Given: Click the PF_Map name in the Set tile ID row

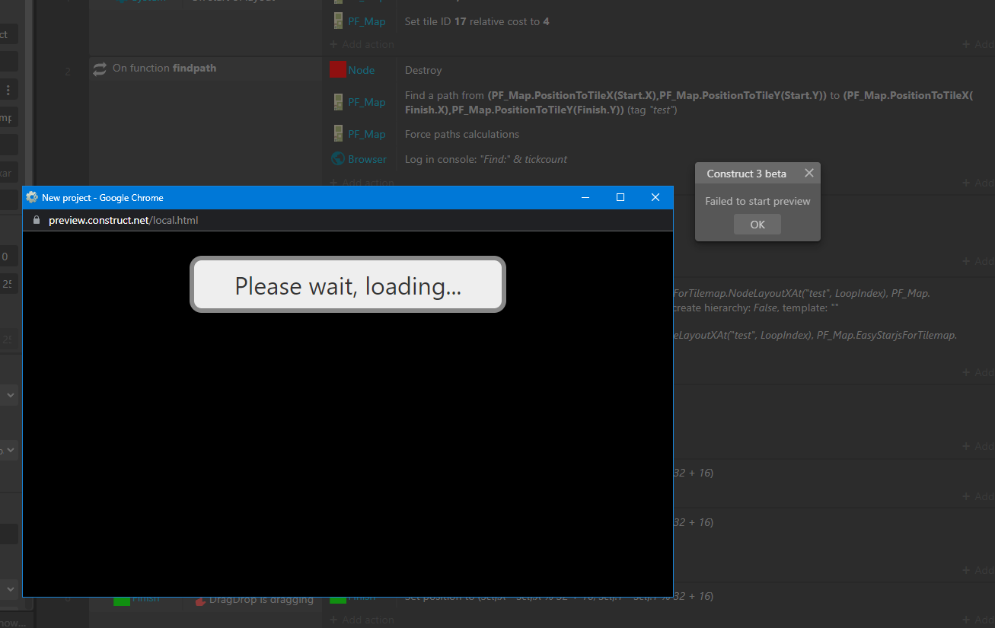Looking at the screenshot, I should (x=367, y=21).
